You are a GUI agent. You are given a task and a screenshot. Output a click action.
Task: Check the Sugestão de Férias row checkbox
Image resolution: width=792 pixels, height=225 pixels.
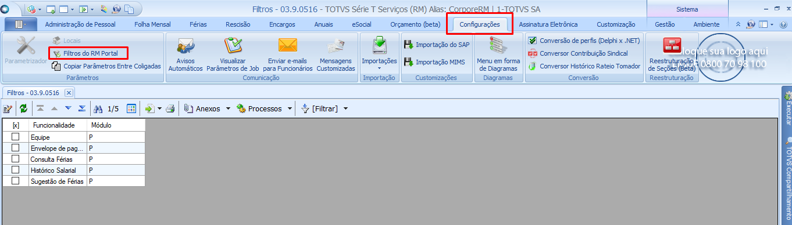point(16,181)
